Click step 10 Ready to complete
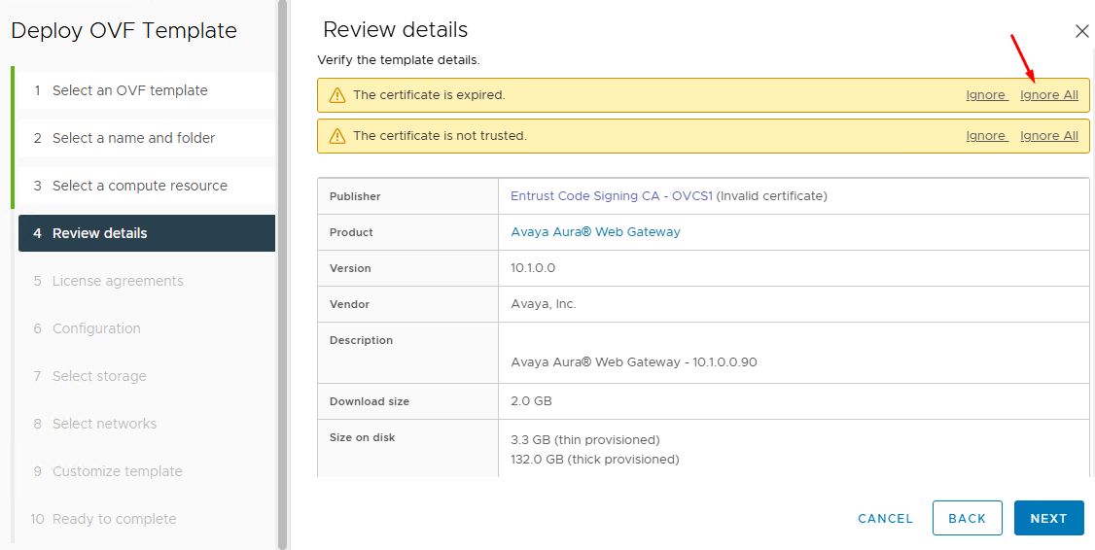 pos(114,519)
